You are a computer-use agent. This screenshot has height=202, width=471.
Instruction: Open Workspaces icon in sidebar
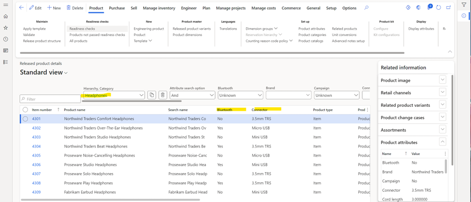(5, 50)
